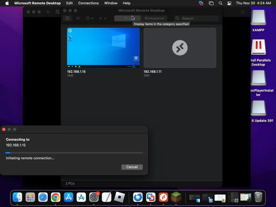Open the Microsoft Remote Desktop app menu
Viewport: 276px width, 207px height.
click(x=37, y=3)
